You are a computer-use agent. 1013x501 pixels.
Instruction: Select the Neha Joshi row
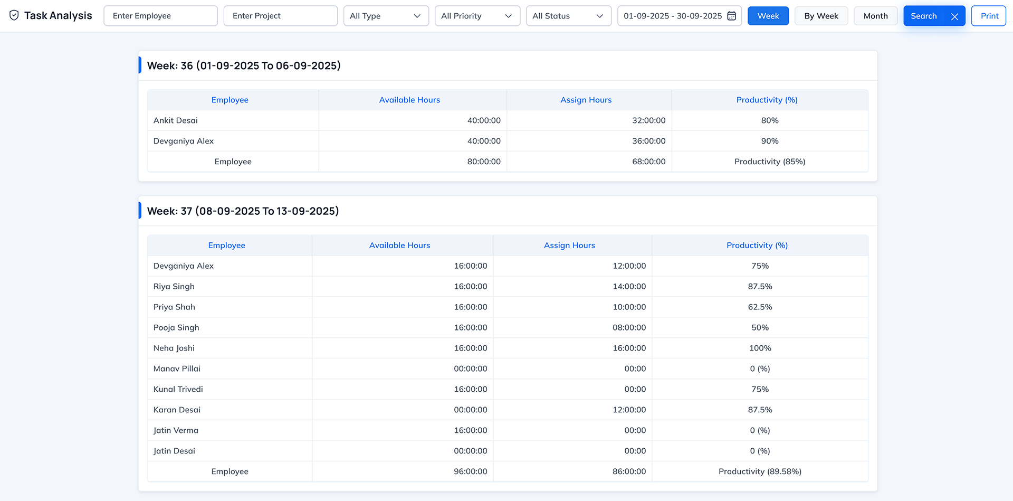point(174,348)
